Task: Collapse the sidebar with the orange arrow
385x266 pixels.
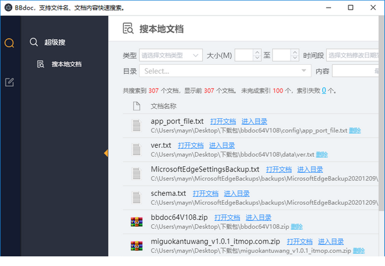Action: tap(106, 153)
